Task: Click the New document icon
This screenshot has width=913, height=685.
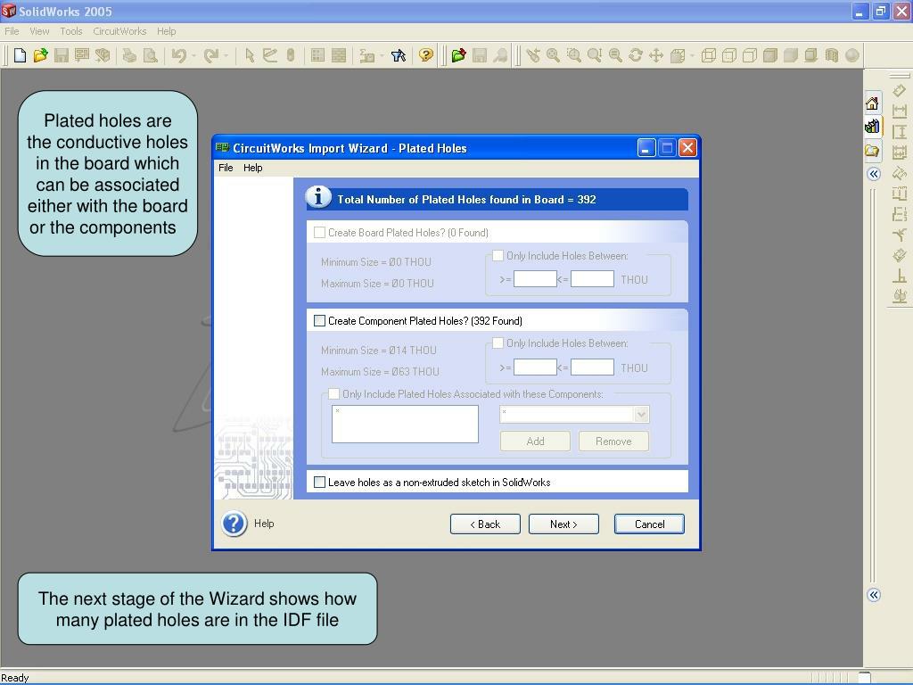Action: [20, 55]
